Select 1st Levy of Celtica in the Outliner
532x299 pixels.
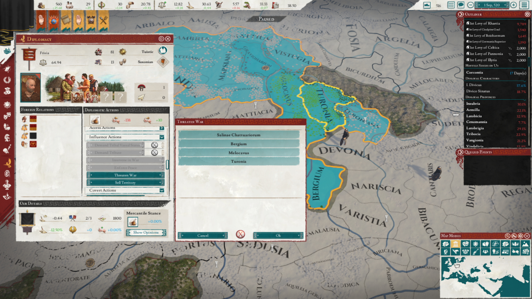(x=496, y=48)
